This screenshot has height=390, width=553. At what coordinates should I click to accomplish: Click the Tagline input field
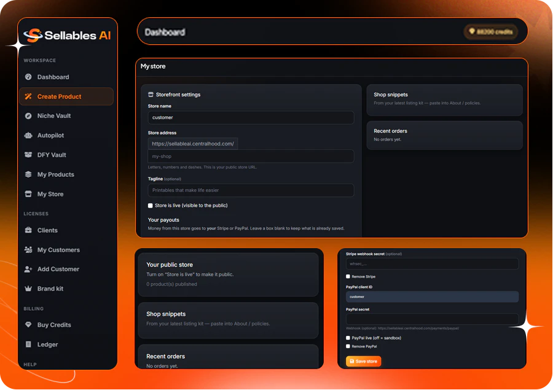(x=251, y=190)
